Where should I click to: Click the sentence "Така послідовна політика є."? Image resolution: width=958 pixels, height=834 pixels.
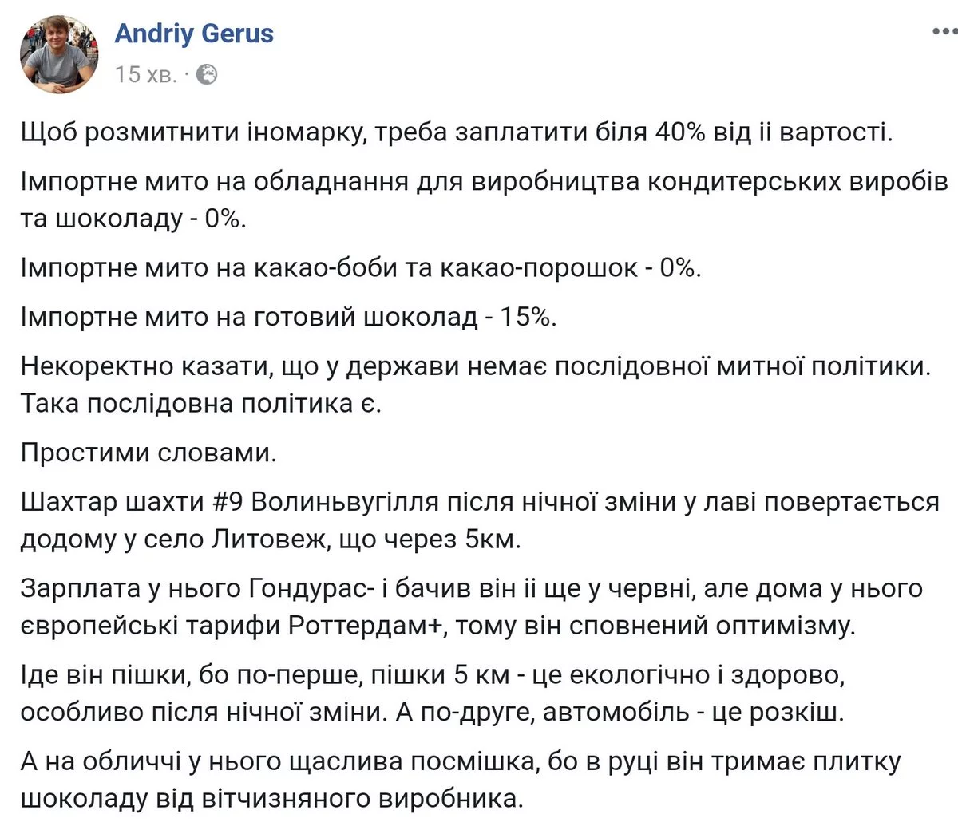(201, 403)
